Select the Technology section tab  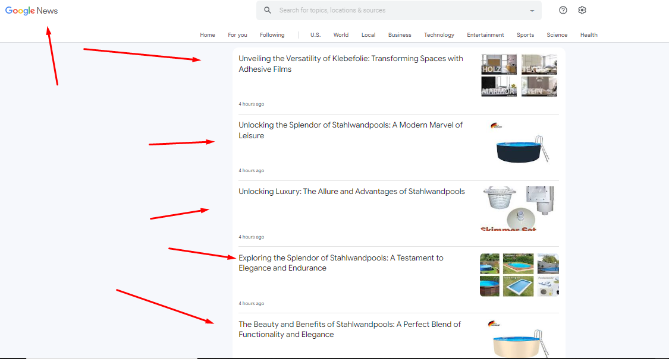(439, 35)
